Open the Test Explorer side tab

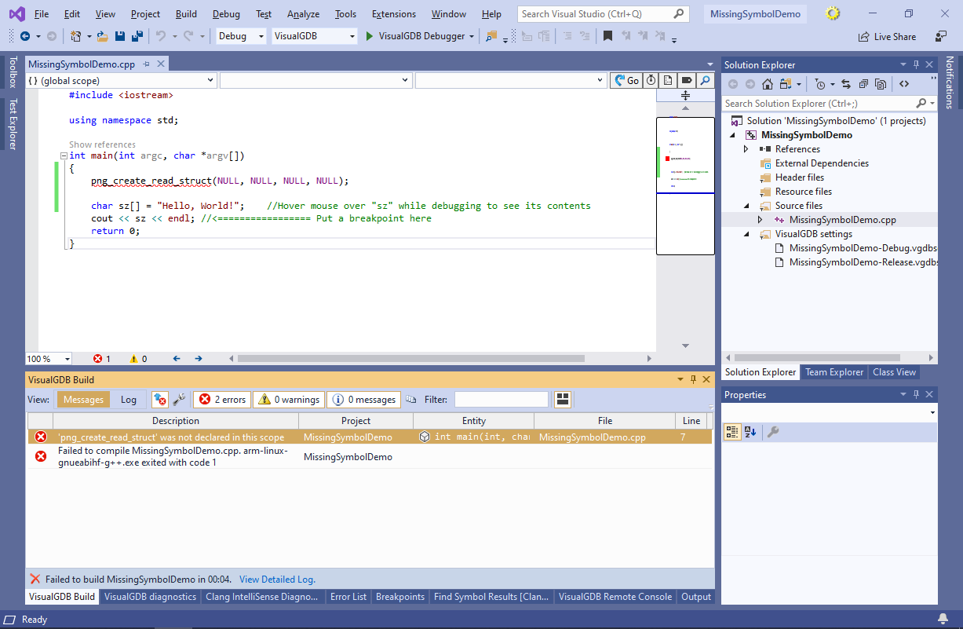click(x=13, y=123)
